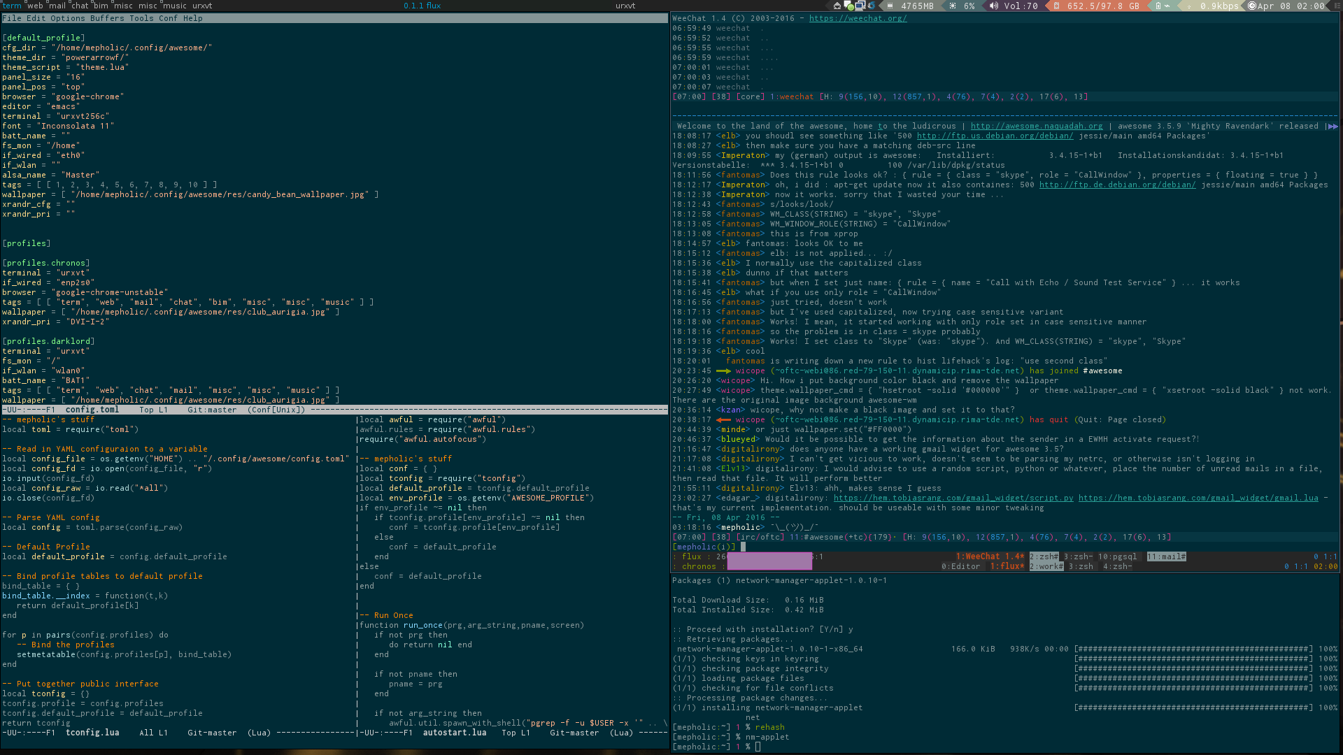Click the green-dot chat icon in system tray
This screenshot has width=1343, height=755.
[x=848, y=6]
